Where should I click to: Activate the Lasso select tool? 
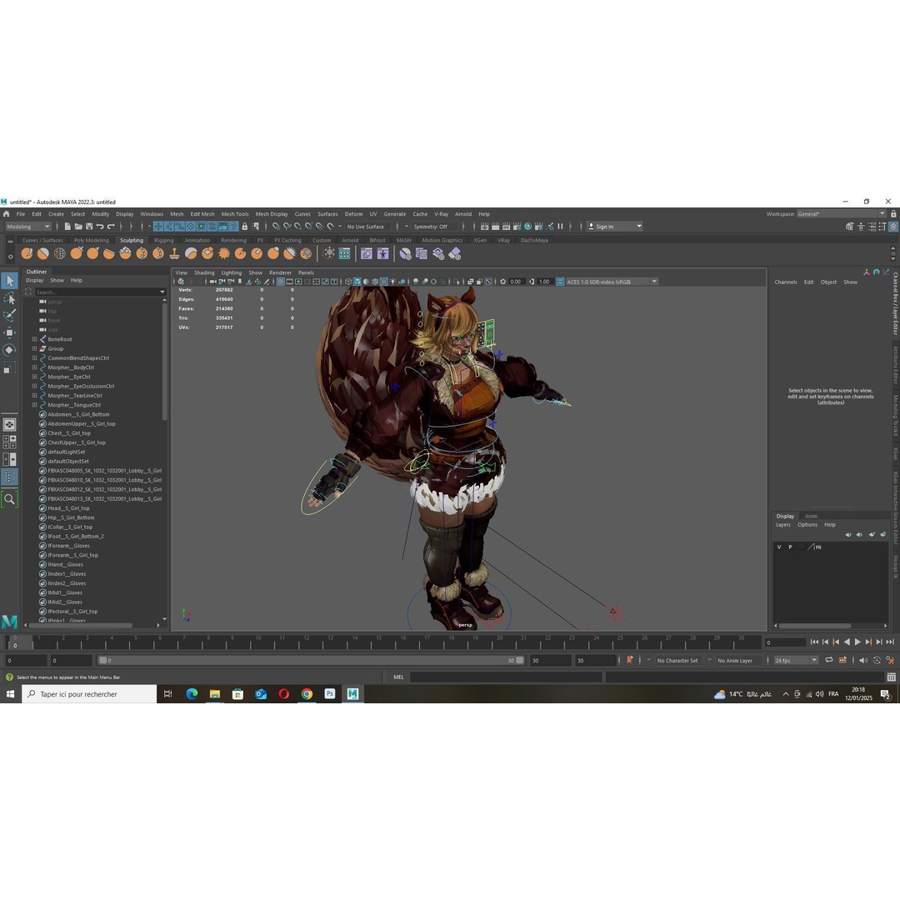point(10,298)
